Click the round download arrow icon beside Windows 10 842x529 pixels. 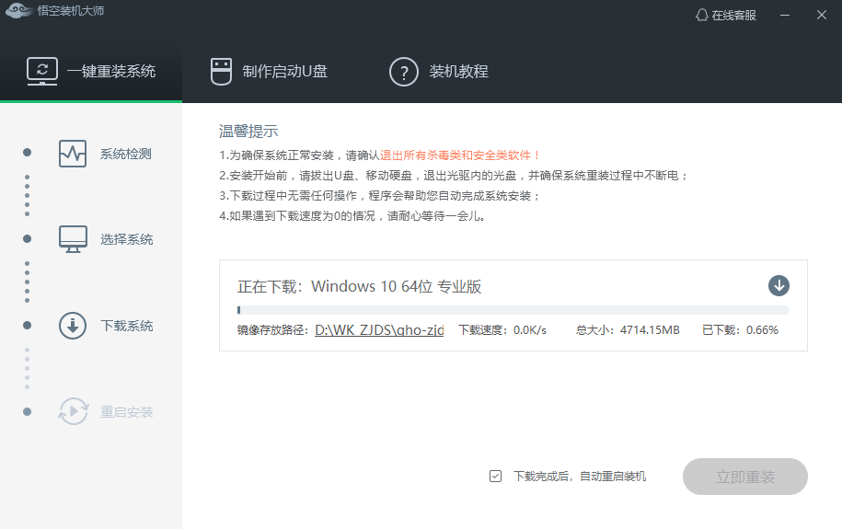pos(779,286)
